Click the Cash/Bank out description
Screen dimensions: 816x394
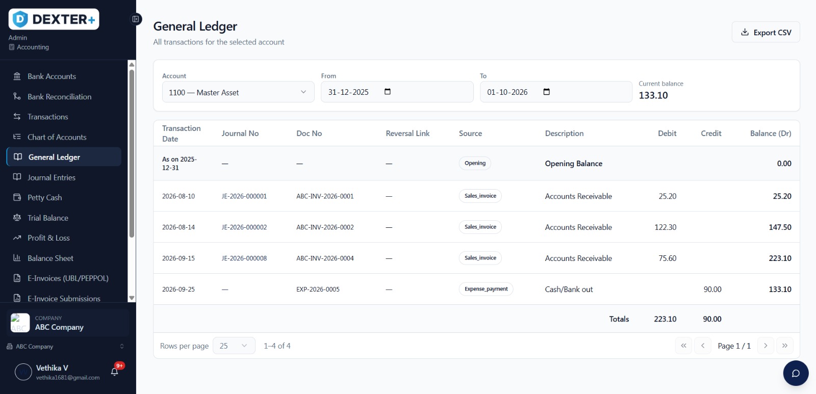(569, 290)
